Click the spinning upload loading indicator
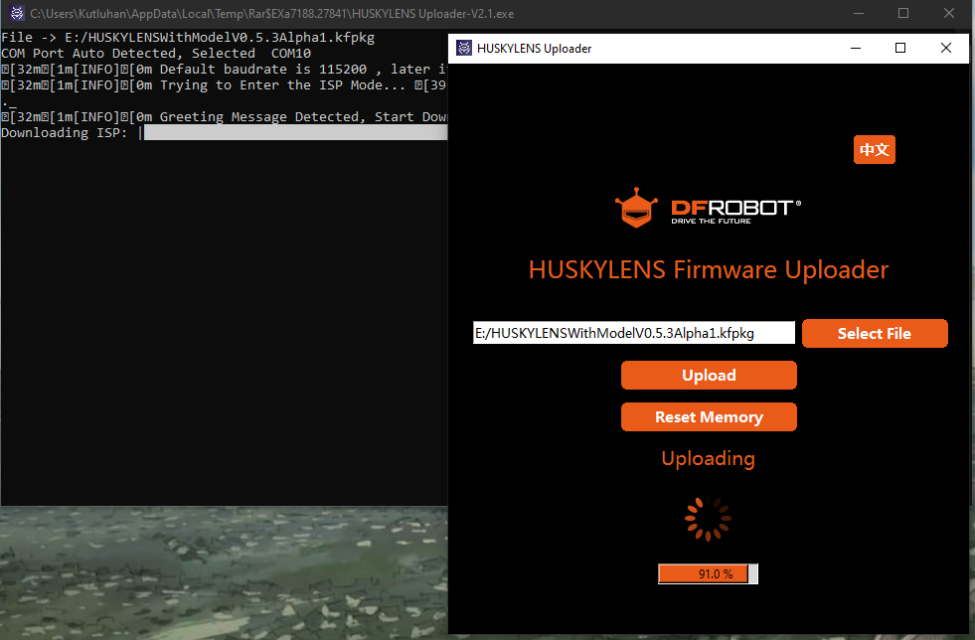The width and height of the screenshot is (975, 640). pyautogui.click(x=708, y=518)
